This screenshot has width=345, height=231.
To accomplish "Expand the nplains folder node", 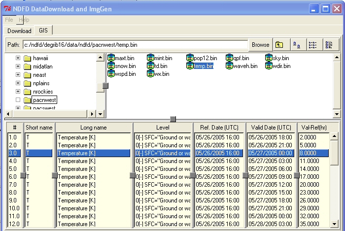I will click(18, 83).
